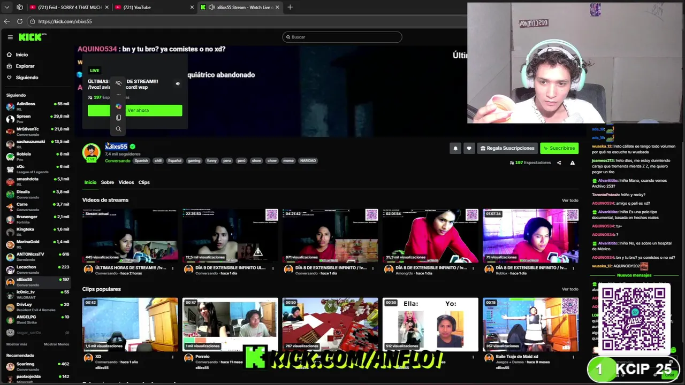This screenshot has width=685, height=385.
Task: Expand following list with Mostrar más
Action: (17, 344)
